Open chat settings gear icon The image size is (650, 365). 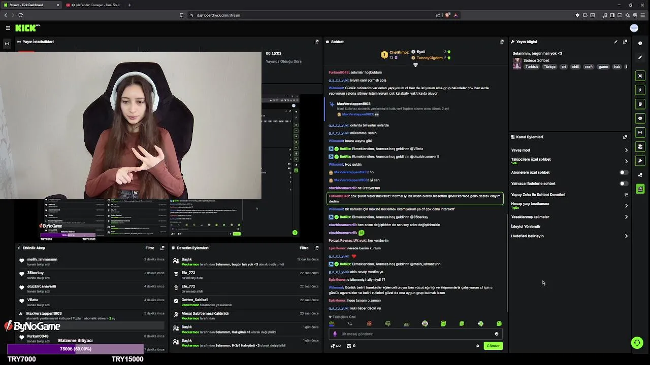coord(477,346)
